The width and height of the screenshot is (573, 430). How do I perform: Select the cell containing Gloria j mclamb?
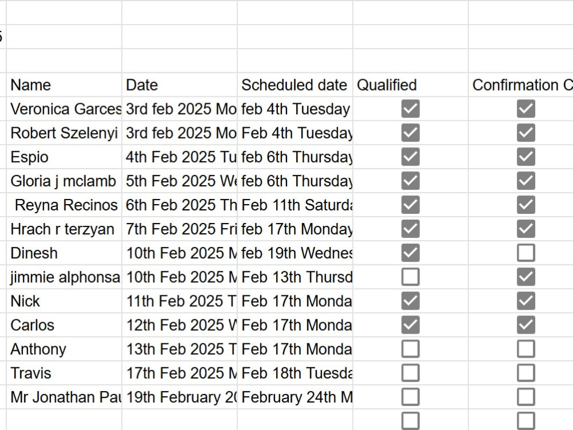coord(64,181)
